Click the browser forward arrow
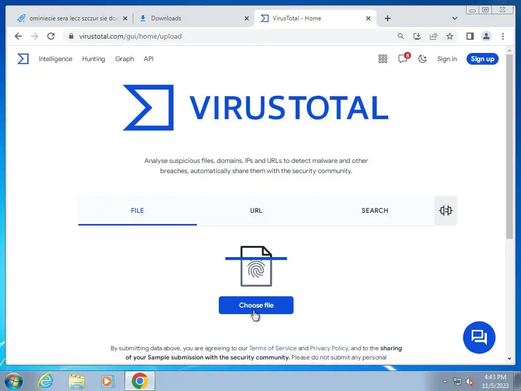Viewport: 521px width, 391px height. click(35, 36)
